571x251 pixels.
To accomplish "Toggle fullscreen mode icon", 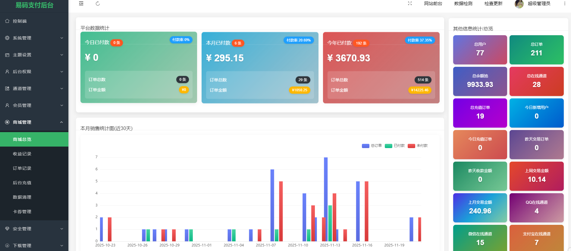I will coord(410,4).
